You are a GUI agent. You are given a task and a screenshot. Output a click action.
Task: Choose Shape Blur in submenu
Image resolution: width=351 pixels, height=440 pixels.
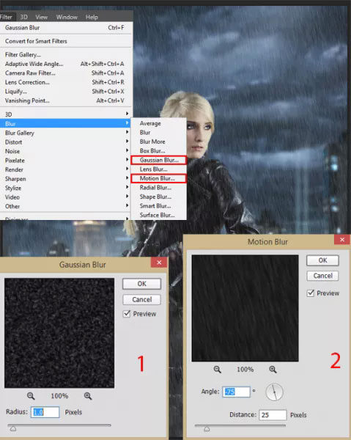click(x=159, y=197)
